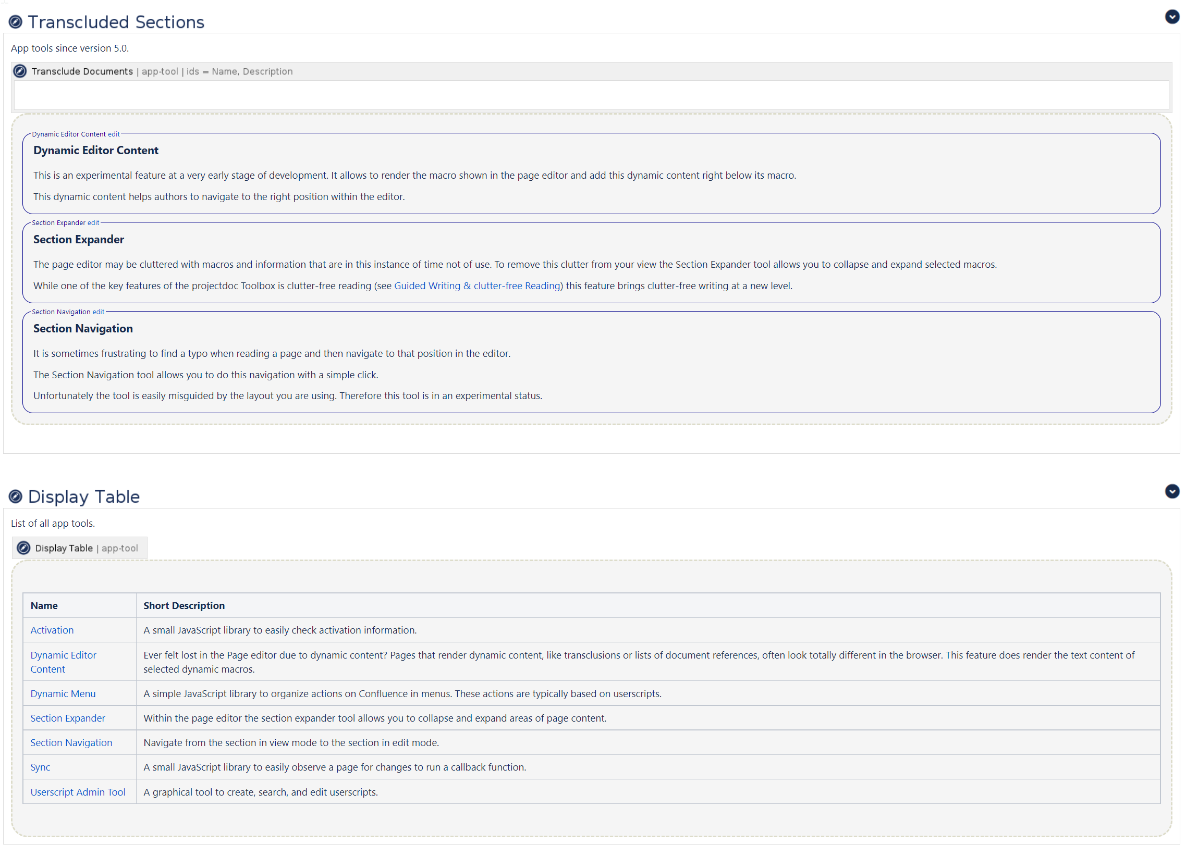Open the Sync tool link
This screenshot has height=856, width=1186.
click(x=40, y=767)
